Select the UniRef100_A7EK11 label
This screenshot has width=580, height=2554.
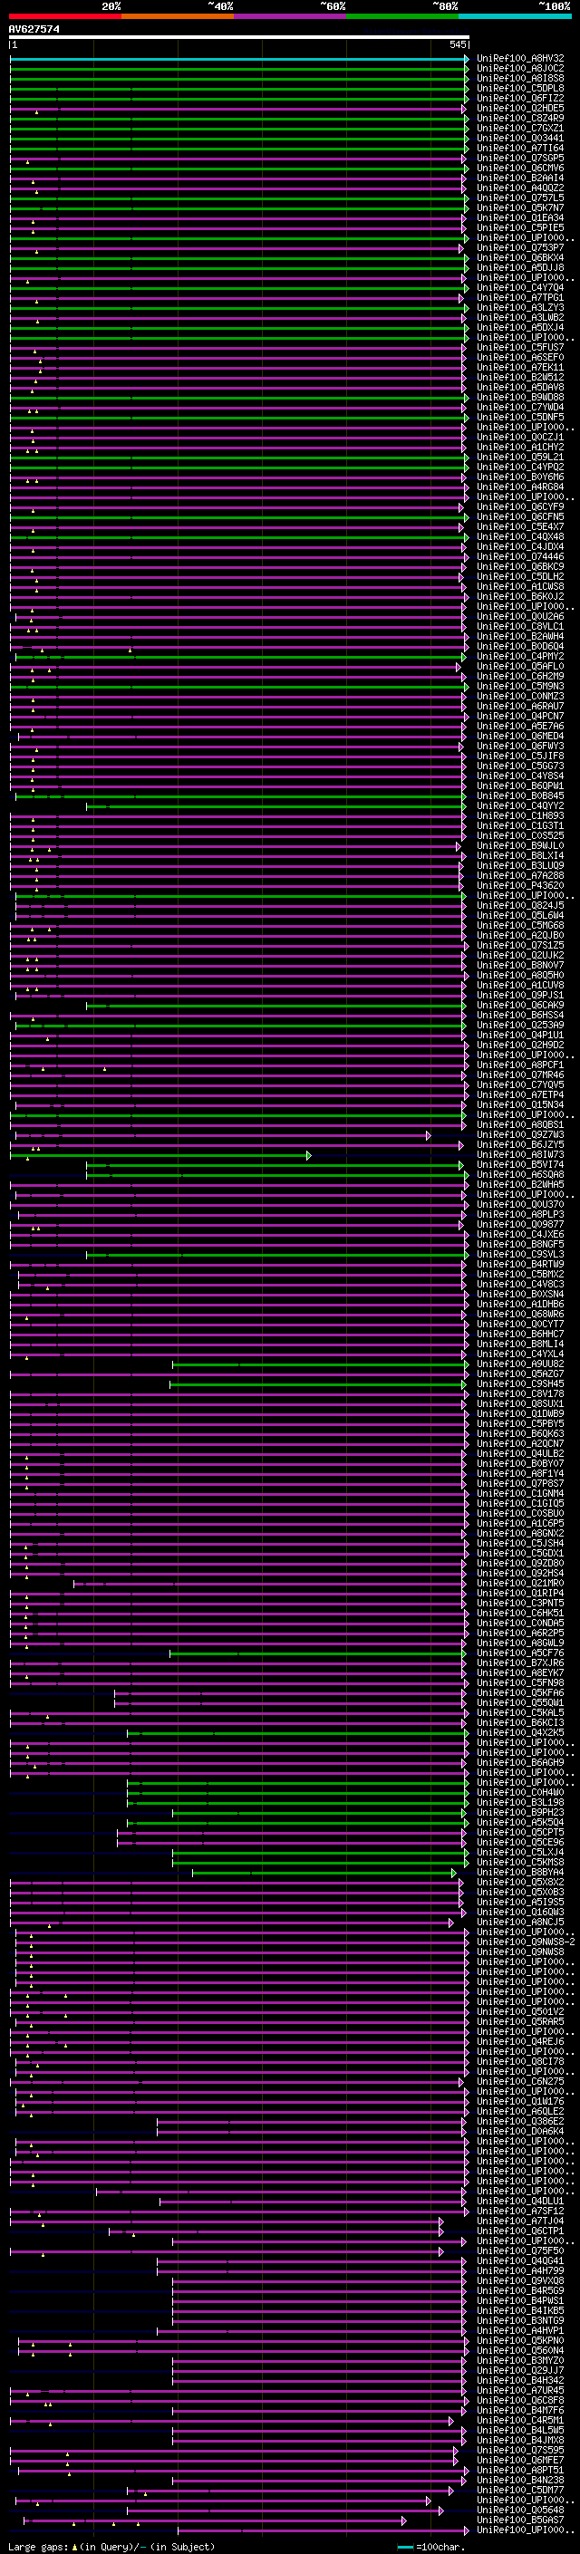point(520,367)
